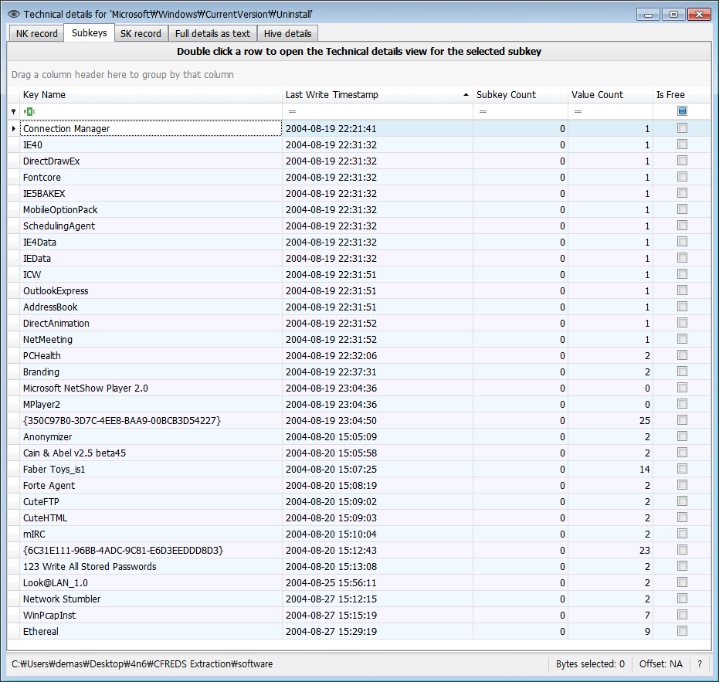Switch to the NK record tab

coord(37,33)
